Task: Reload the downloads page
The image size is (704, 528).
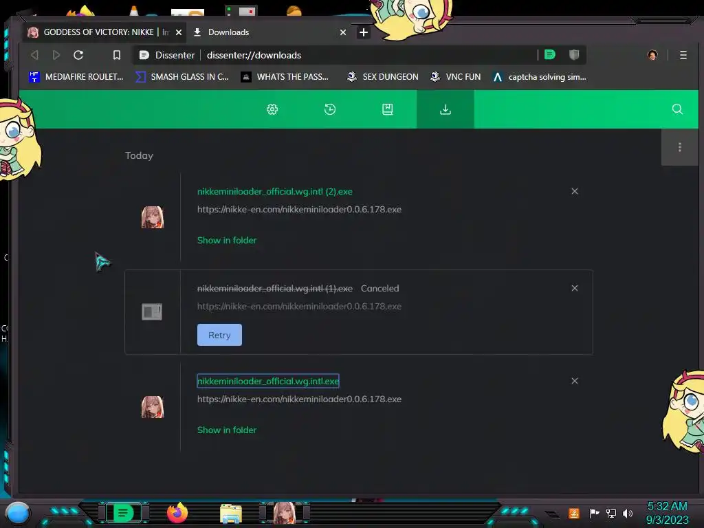Action: pyautogui.click(x=78, y=55)
